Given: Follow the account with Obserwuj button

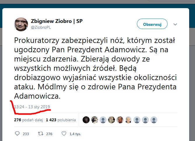Looking at the screenshot, I should coord(152,24).
